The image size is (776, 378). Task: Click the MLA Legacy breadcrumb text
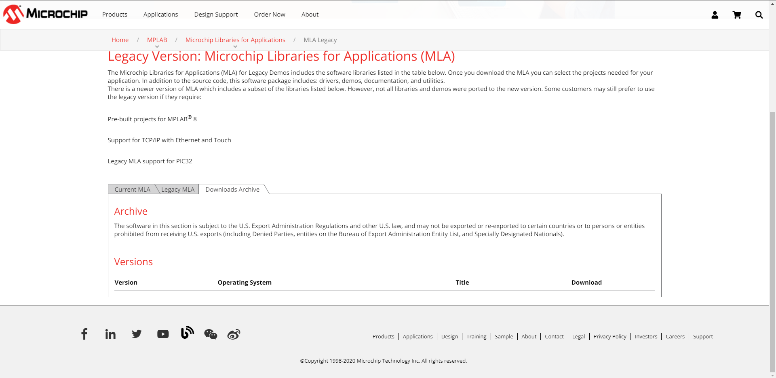pos(320,40)
